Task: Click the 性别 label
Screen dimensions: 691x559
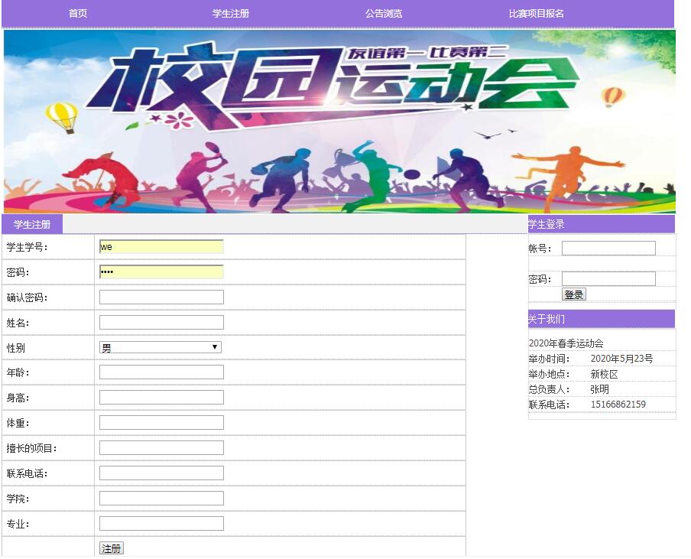Action: pos(15,348)
